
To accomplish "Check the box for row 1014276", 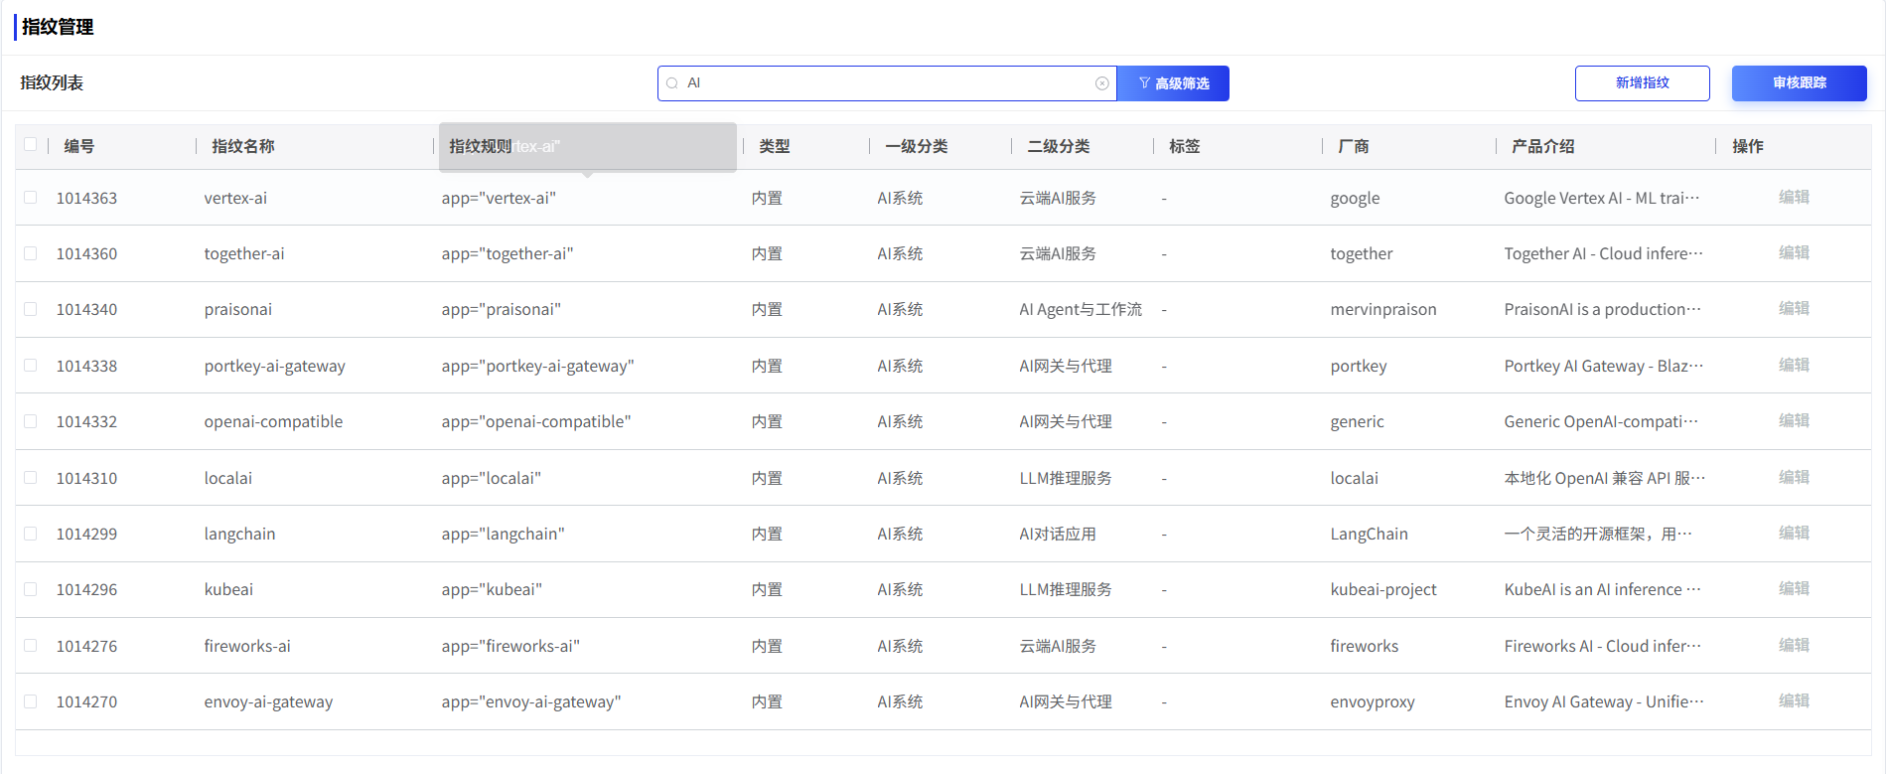I will tap(31, 646).
